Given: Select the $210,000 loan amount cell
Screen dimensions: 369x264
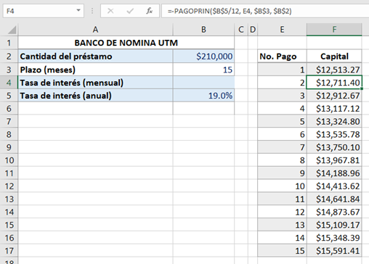Looking at the screenshot, I should coord(203,57).
